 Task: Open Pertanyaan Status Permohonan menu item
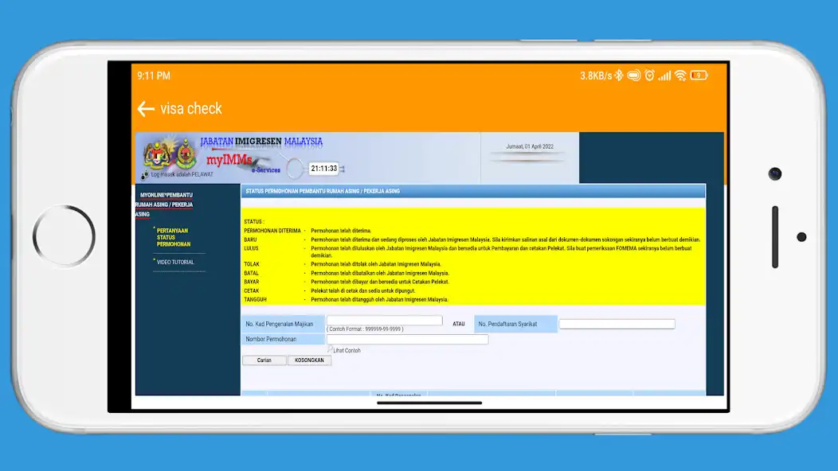(173, 237)
